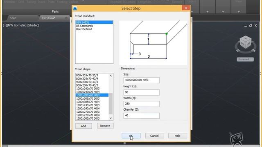Close the Estrutura* drawing tab
Viewport: 262px width, 147px height.
tap(66, 18)
